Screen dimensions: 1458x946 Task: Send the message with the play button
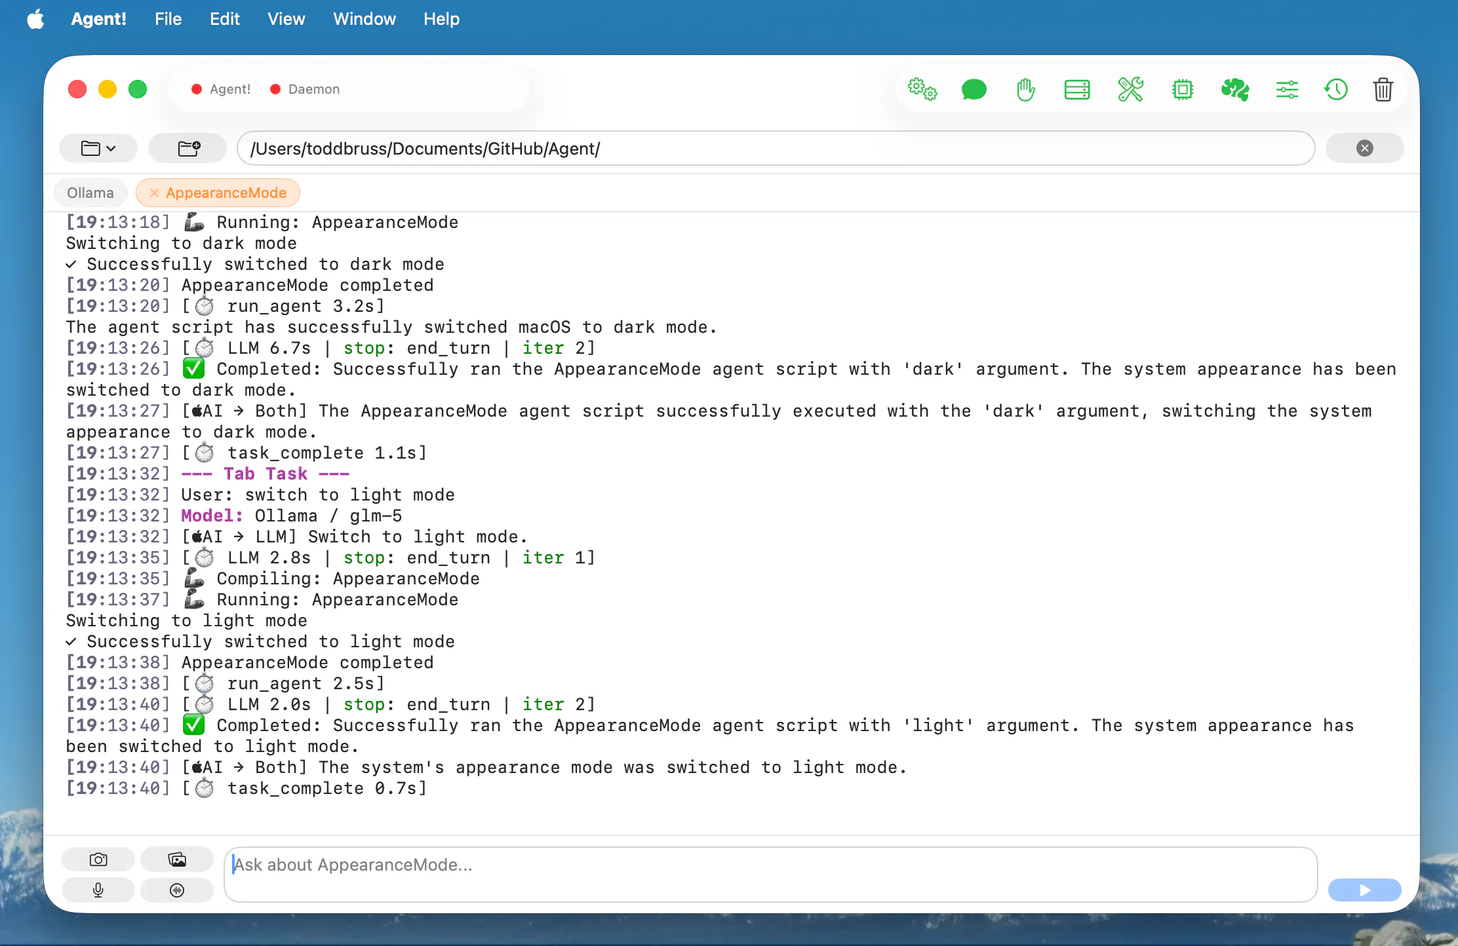[x=1365, y=890]
